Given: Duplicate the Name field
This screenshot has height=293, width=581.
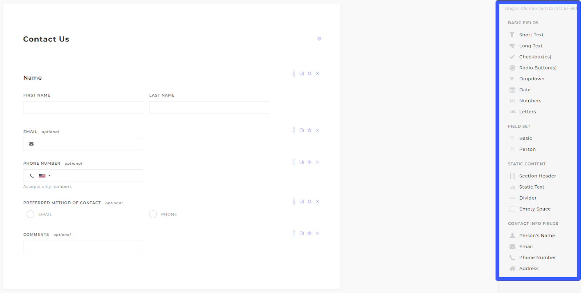Looking at the screenshot, I should coord(301,73).
